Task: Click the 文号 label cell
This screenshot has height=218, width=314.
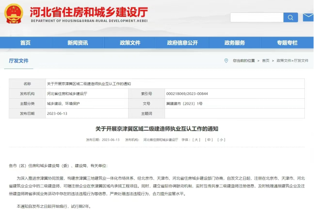Action: (x=147, y=104)
